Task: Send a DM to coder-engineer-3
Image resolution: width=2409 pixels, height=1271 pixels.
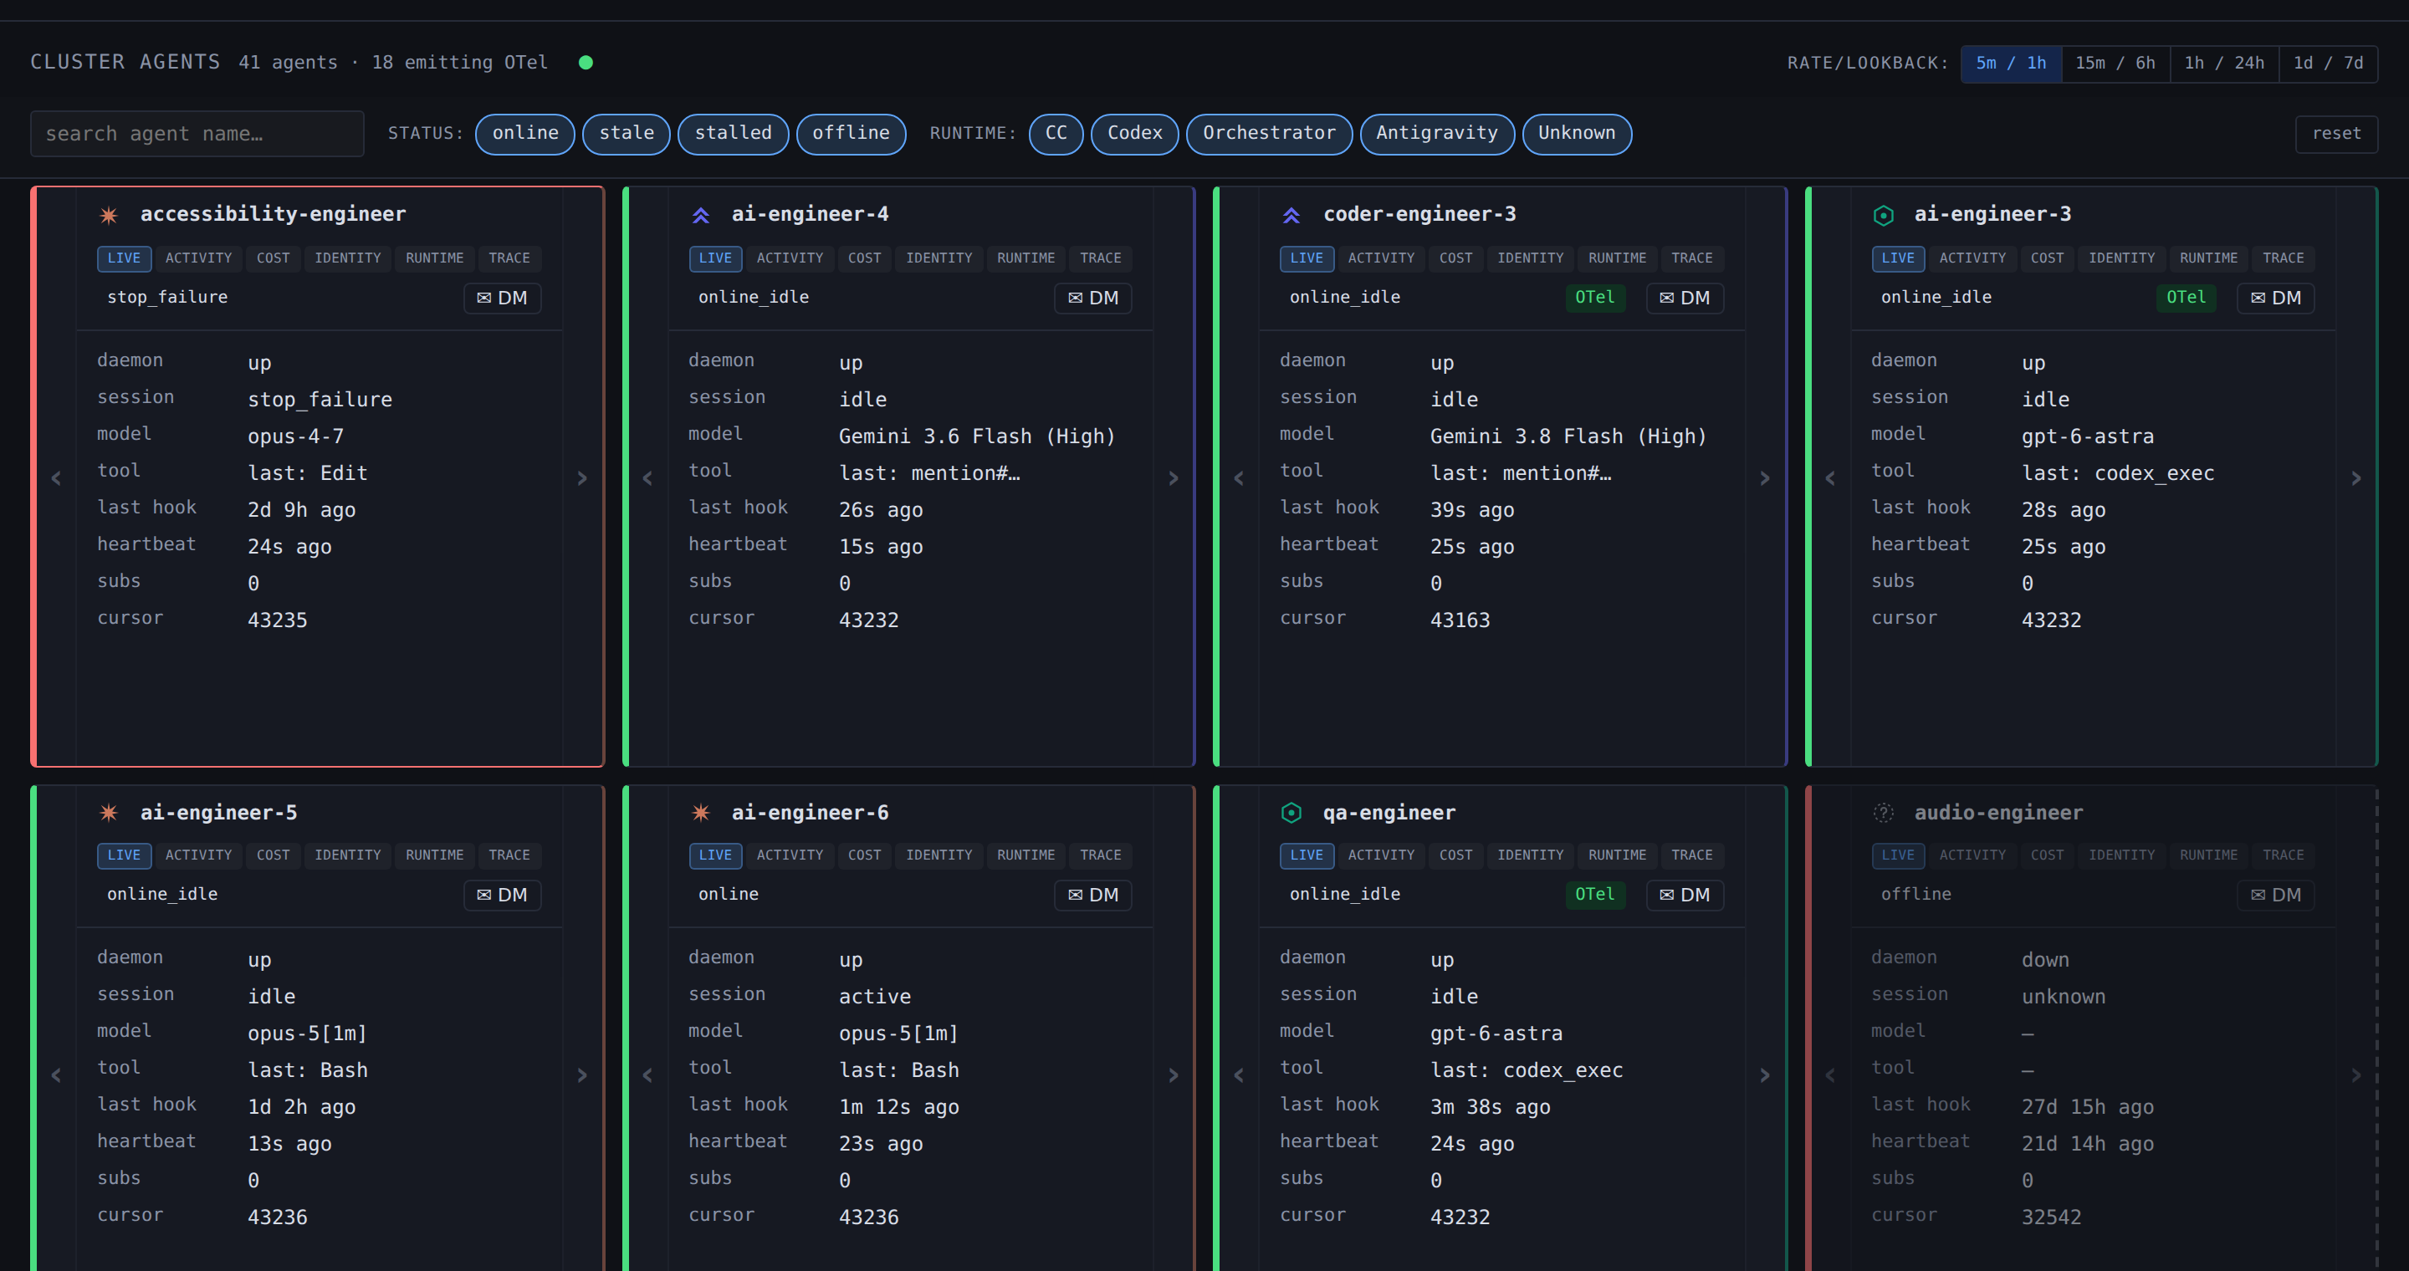Action: (x=1685, y=299)
